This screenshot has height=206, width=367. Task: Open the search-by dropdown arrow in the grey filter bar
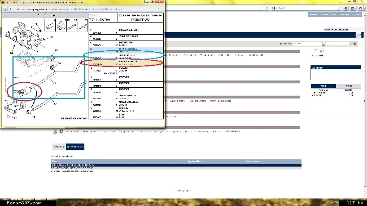pyautogui.click(x=324, y=44)
